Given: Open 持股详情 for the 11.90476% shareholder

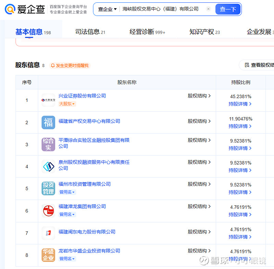Looking at the screenshot, I should pos(240,126).
